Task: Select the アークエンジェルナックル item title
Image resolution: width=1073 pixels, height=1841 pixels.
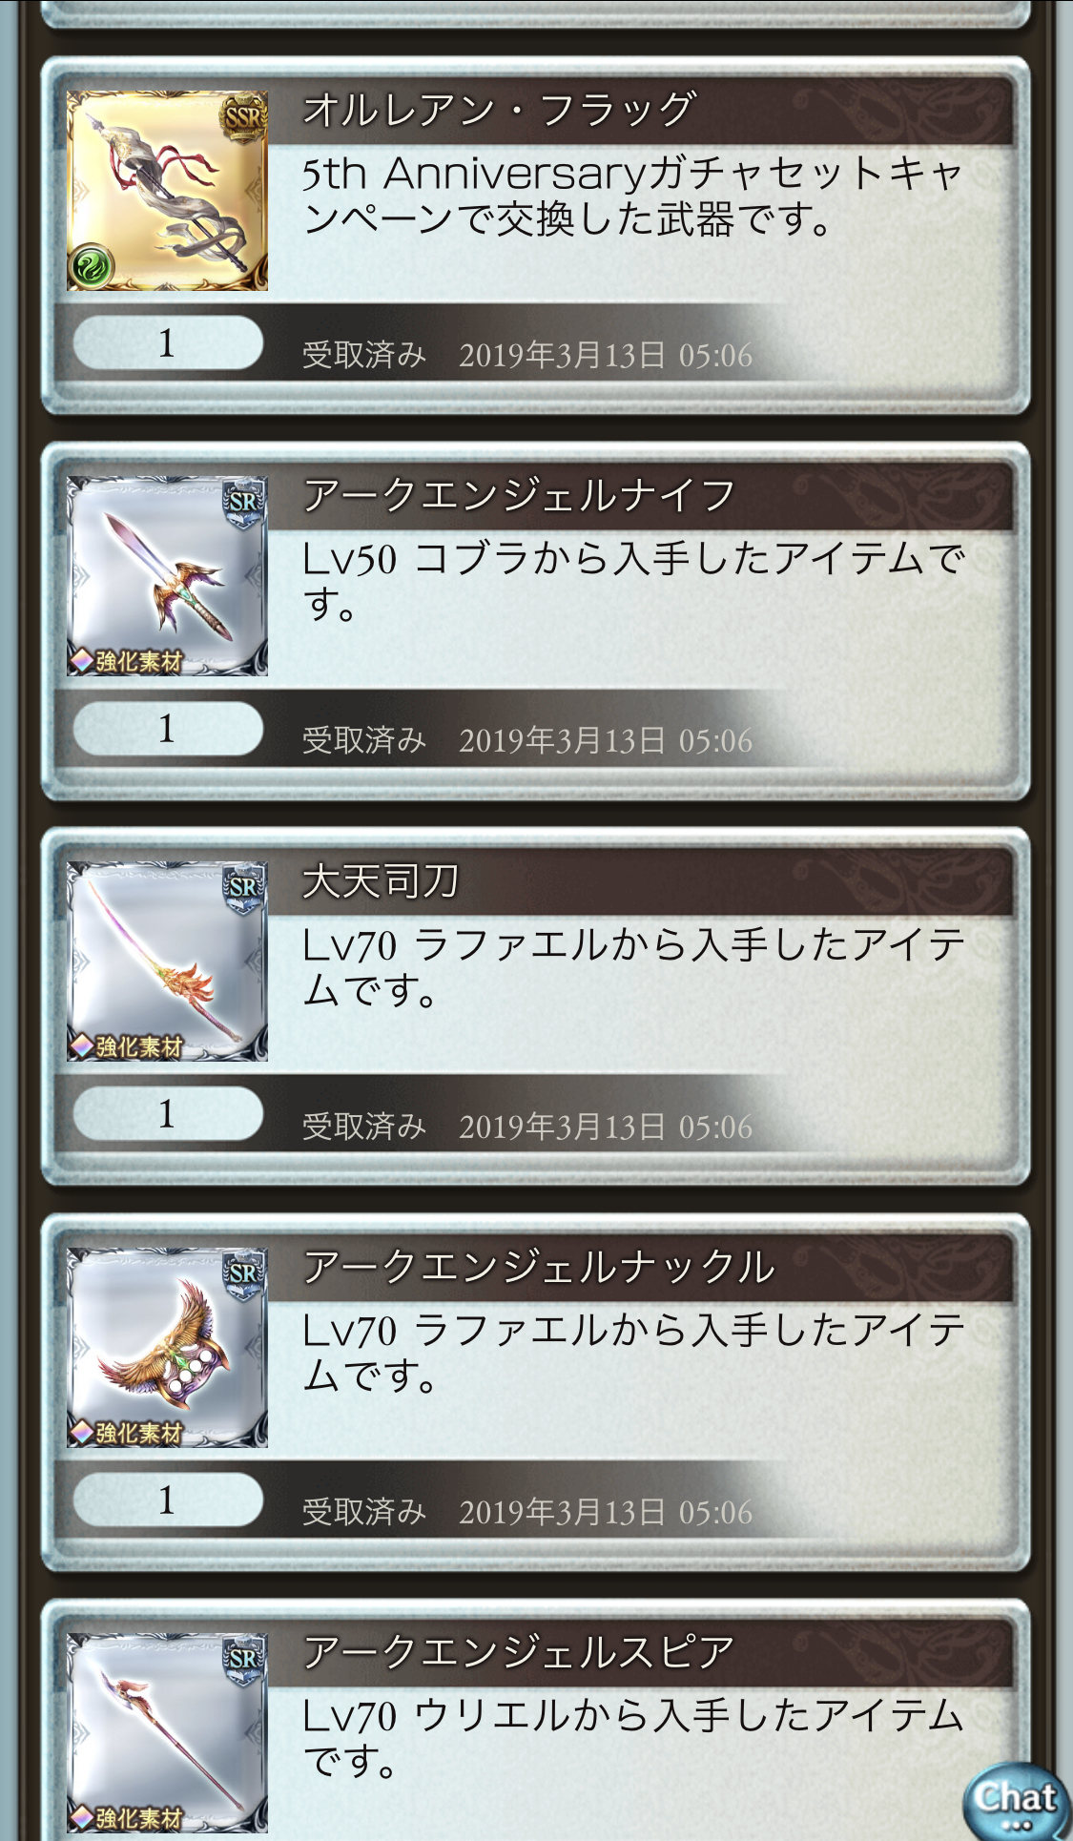Action: pyautogui.click(x=539, y=1267)
